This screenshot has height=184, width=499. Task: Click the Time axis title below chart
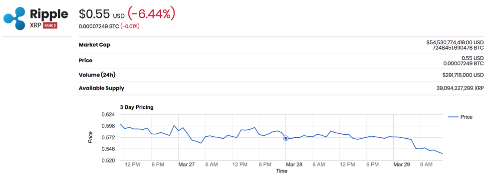[281, 171]
